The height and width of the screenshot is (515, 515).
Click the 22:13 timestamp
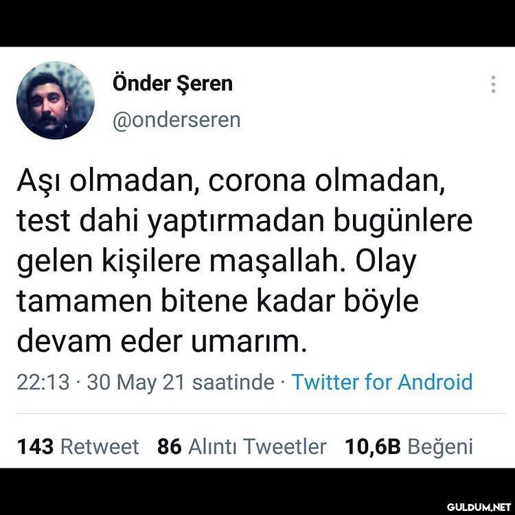(x=43, y=382)
